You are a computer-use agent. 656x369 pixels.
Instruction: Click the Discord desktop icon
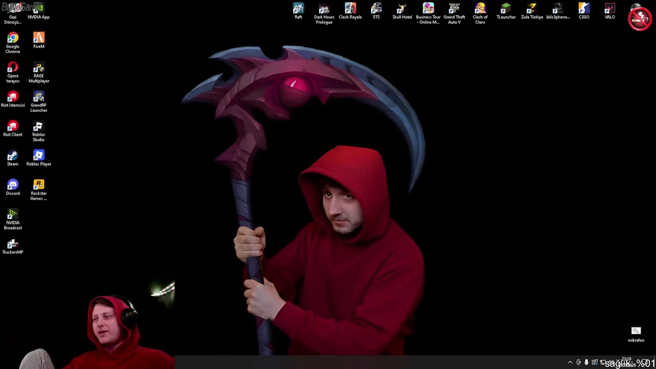[13, 188]
